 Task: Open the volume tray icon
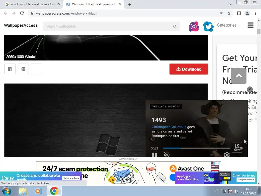coord(236,191)
